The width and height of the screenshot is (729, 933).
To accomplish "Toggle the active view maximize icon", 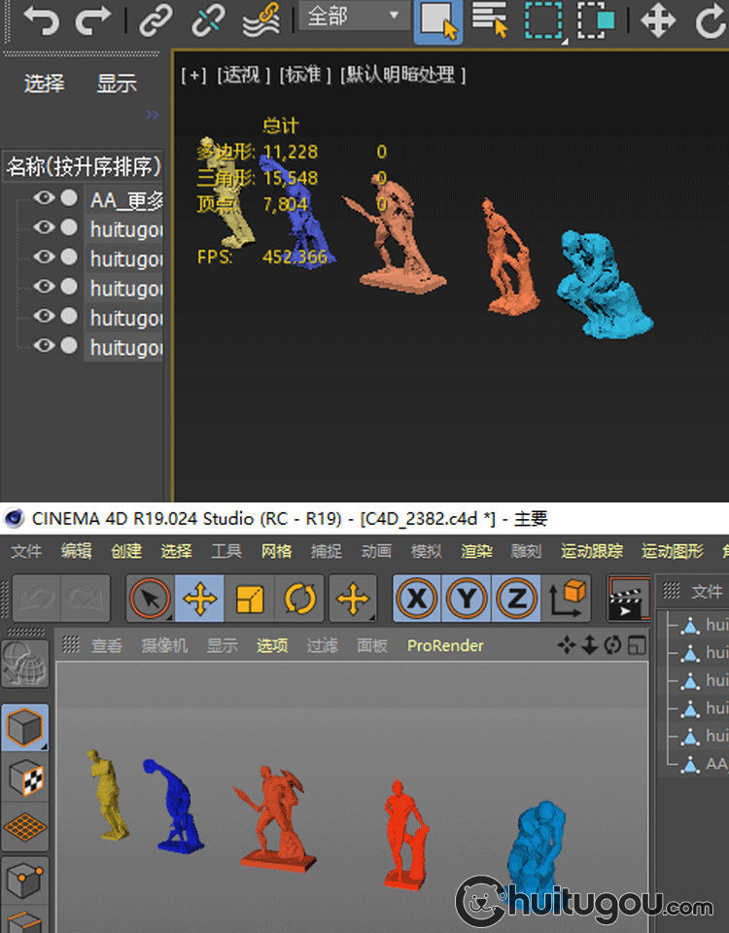I will pos(638,645).
